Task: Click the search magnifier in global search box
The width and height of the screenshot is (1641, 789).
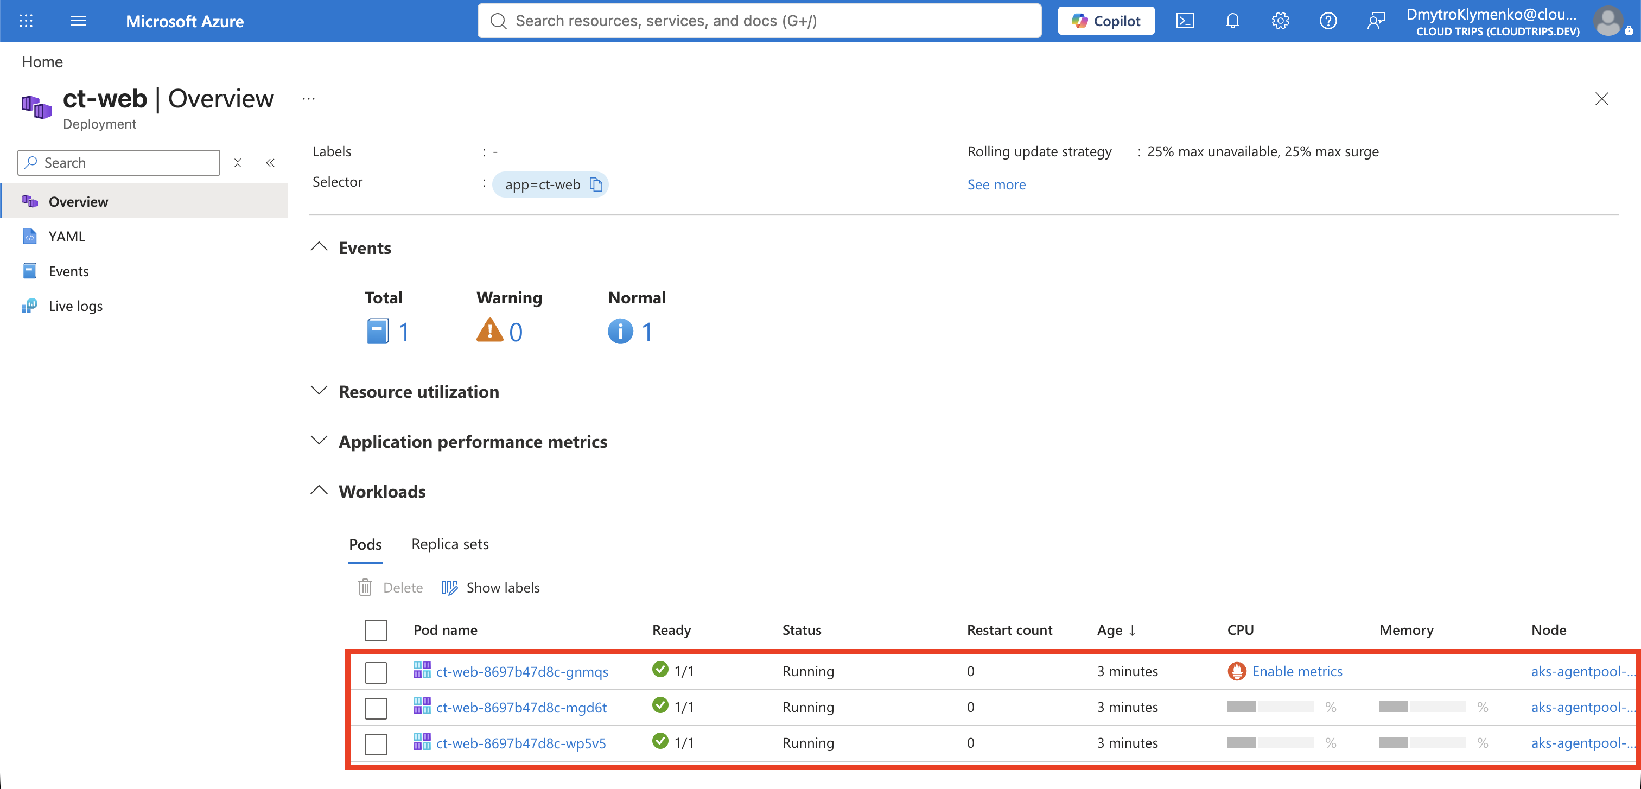Action: click(499, 21)
